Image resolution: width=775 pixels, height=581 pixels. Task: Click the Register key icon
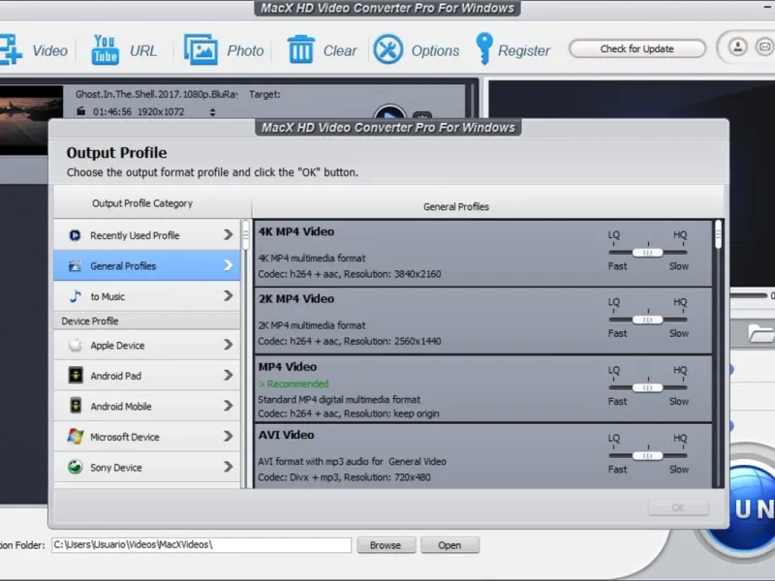(483, 48)
